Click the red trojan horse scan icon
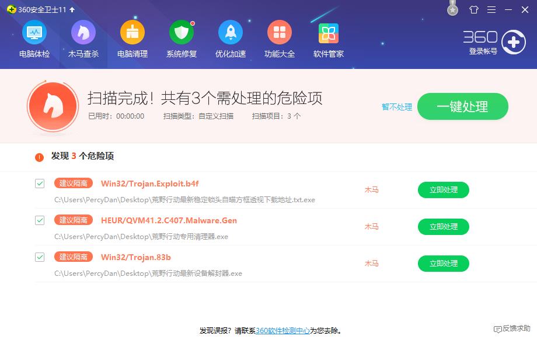This screenshot has height=339, width=537. [53, 106]
